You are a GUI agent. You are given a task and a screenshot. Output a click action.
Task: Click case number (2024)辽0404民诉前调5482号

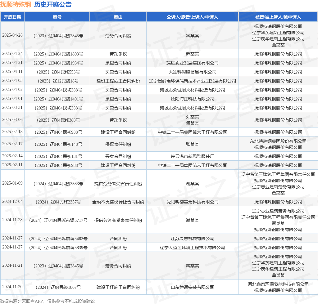(x=58, y=239)
